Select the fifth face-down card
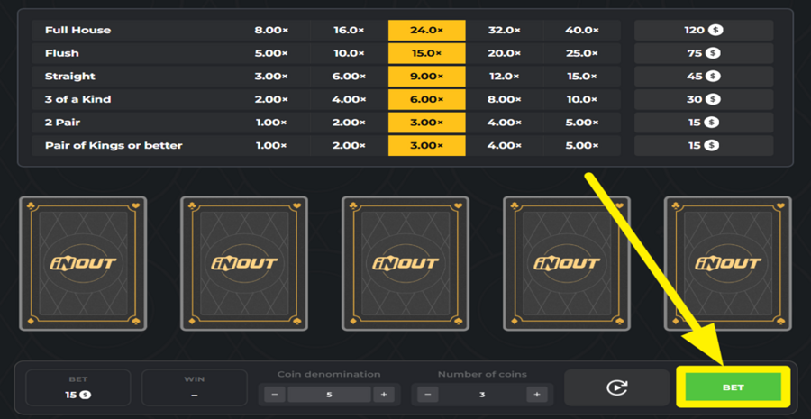The height and width of the screenshot is (419, 811). point(727,263)
